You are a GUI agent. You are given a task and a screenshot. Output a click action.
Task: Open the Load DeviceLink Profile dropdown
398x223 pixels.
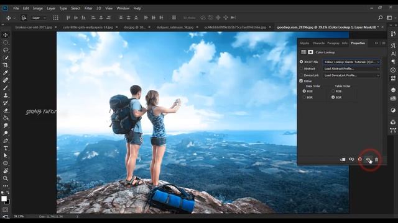[x=351, y=76]
